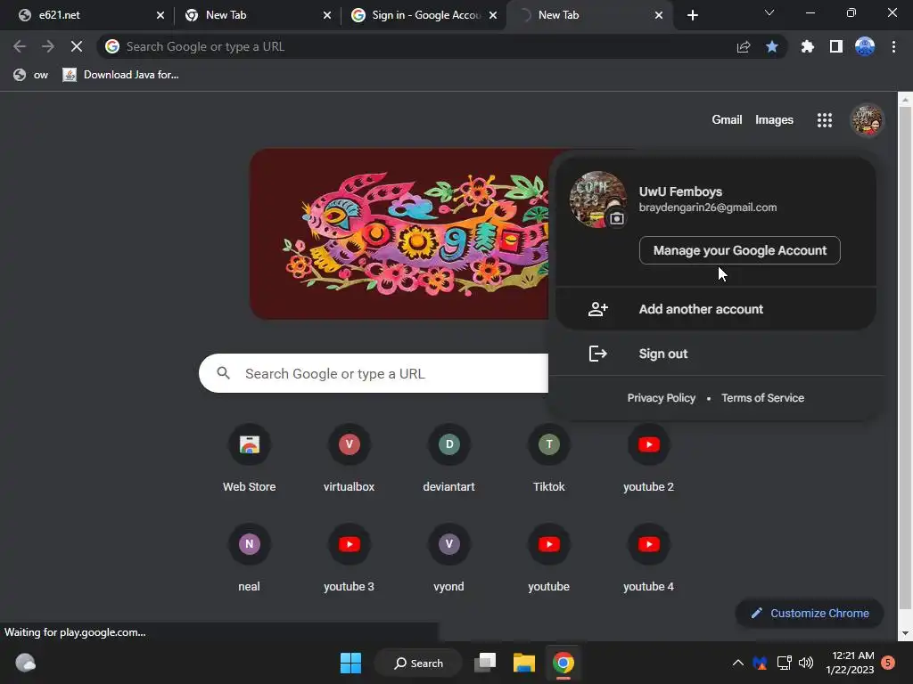Open the Chrome three-dot menu
This screenshot has height=684, width=913.
pos(893,46)
